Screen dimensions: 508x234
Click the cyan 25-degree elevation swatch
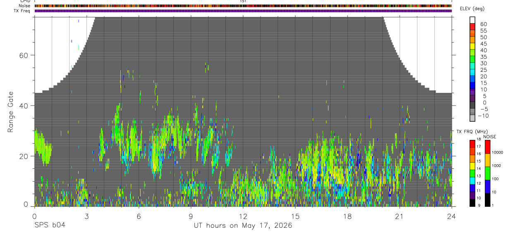[x=473, y=72]
